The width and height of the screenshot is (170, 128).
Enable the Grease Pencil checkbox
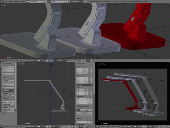[79, 106]
